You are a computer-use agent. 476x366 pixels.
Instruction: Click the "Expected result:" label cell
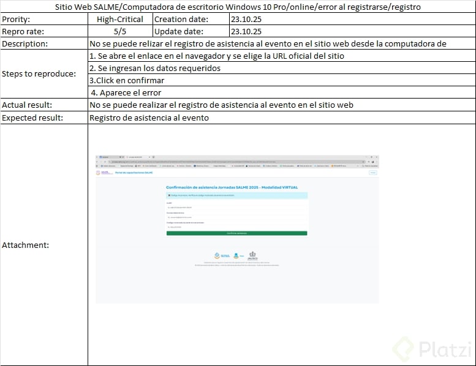coord(44,118)
